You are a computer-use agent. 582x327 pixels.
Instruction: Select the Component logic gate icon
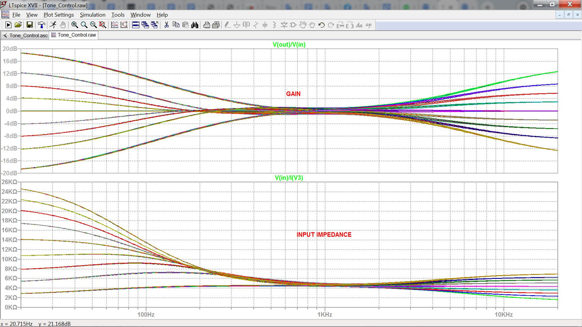pos(293,25)
